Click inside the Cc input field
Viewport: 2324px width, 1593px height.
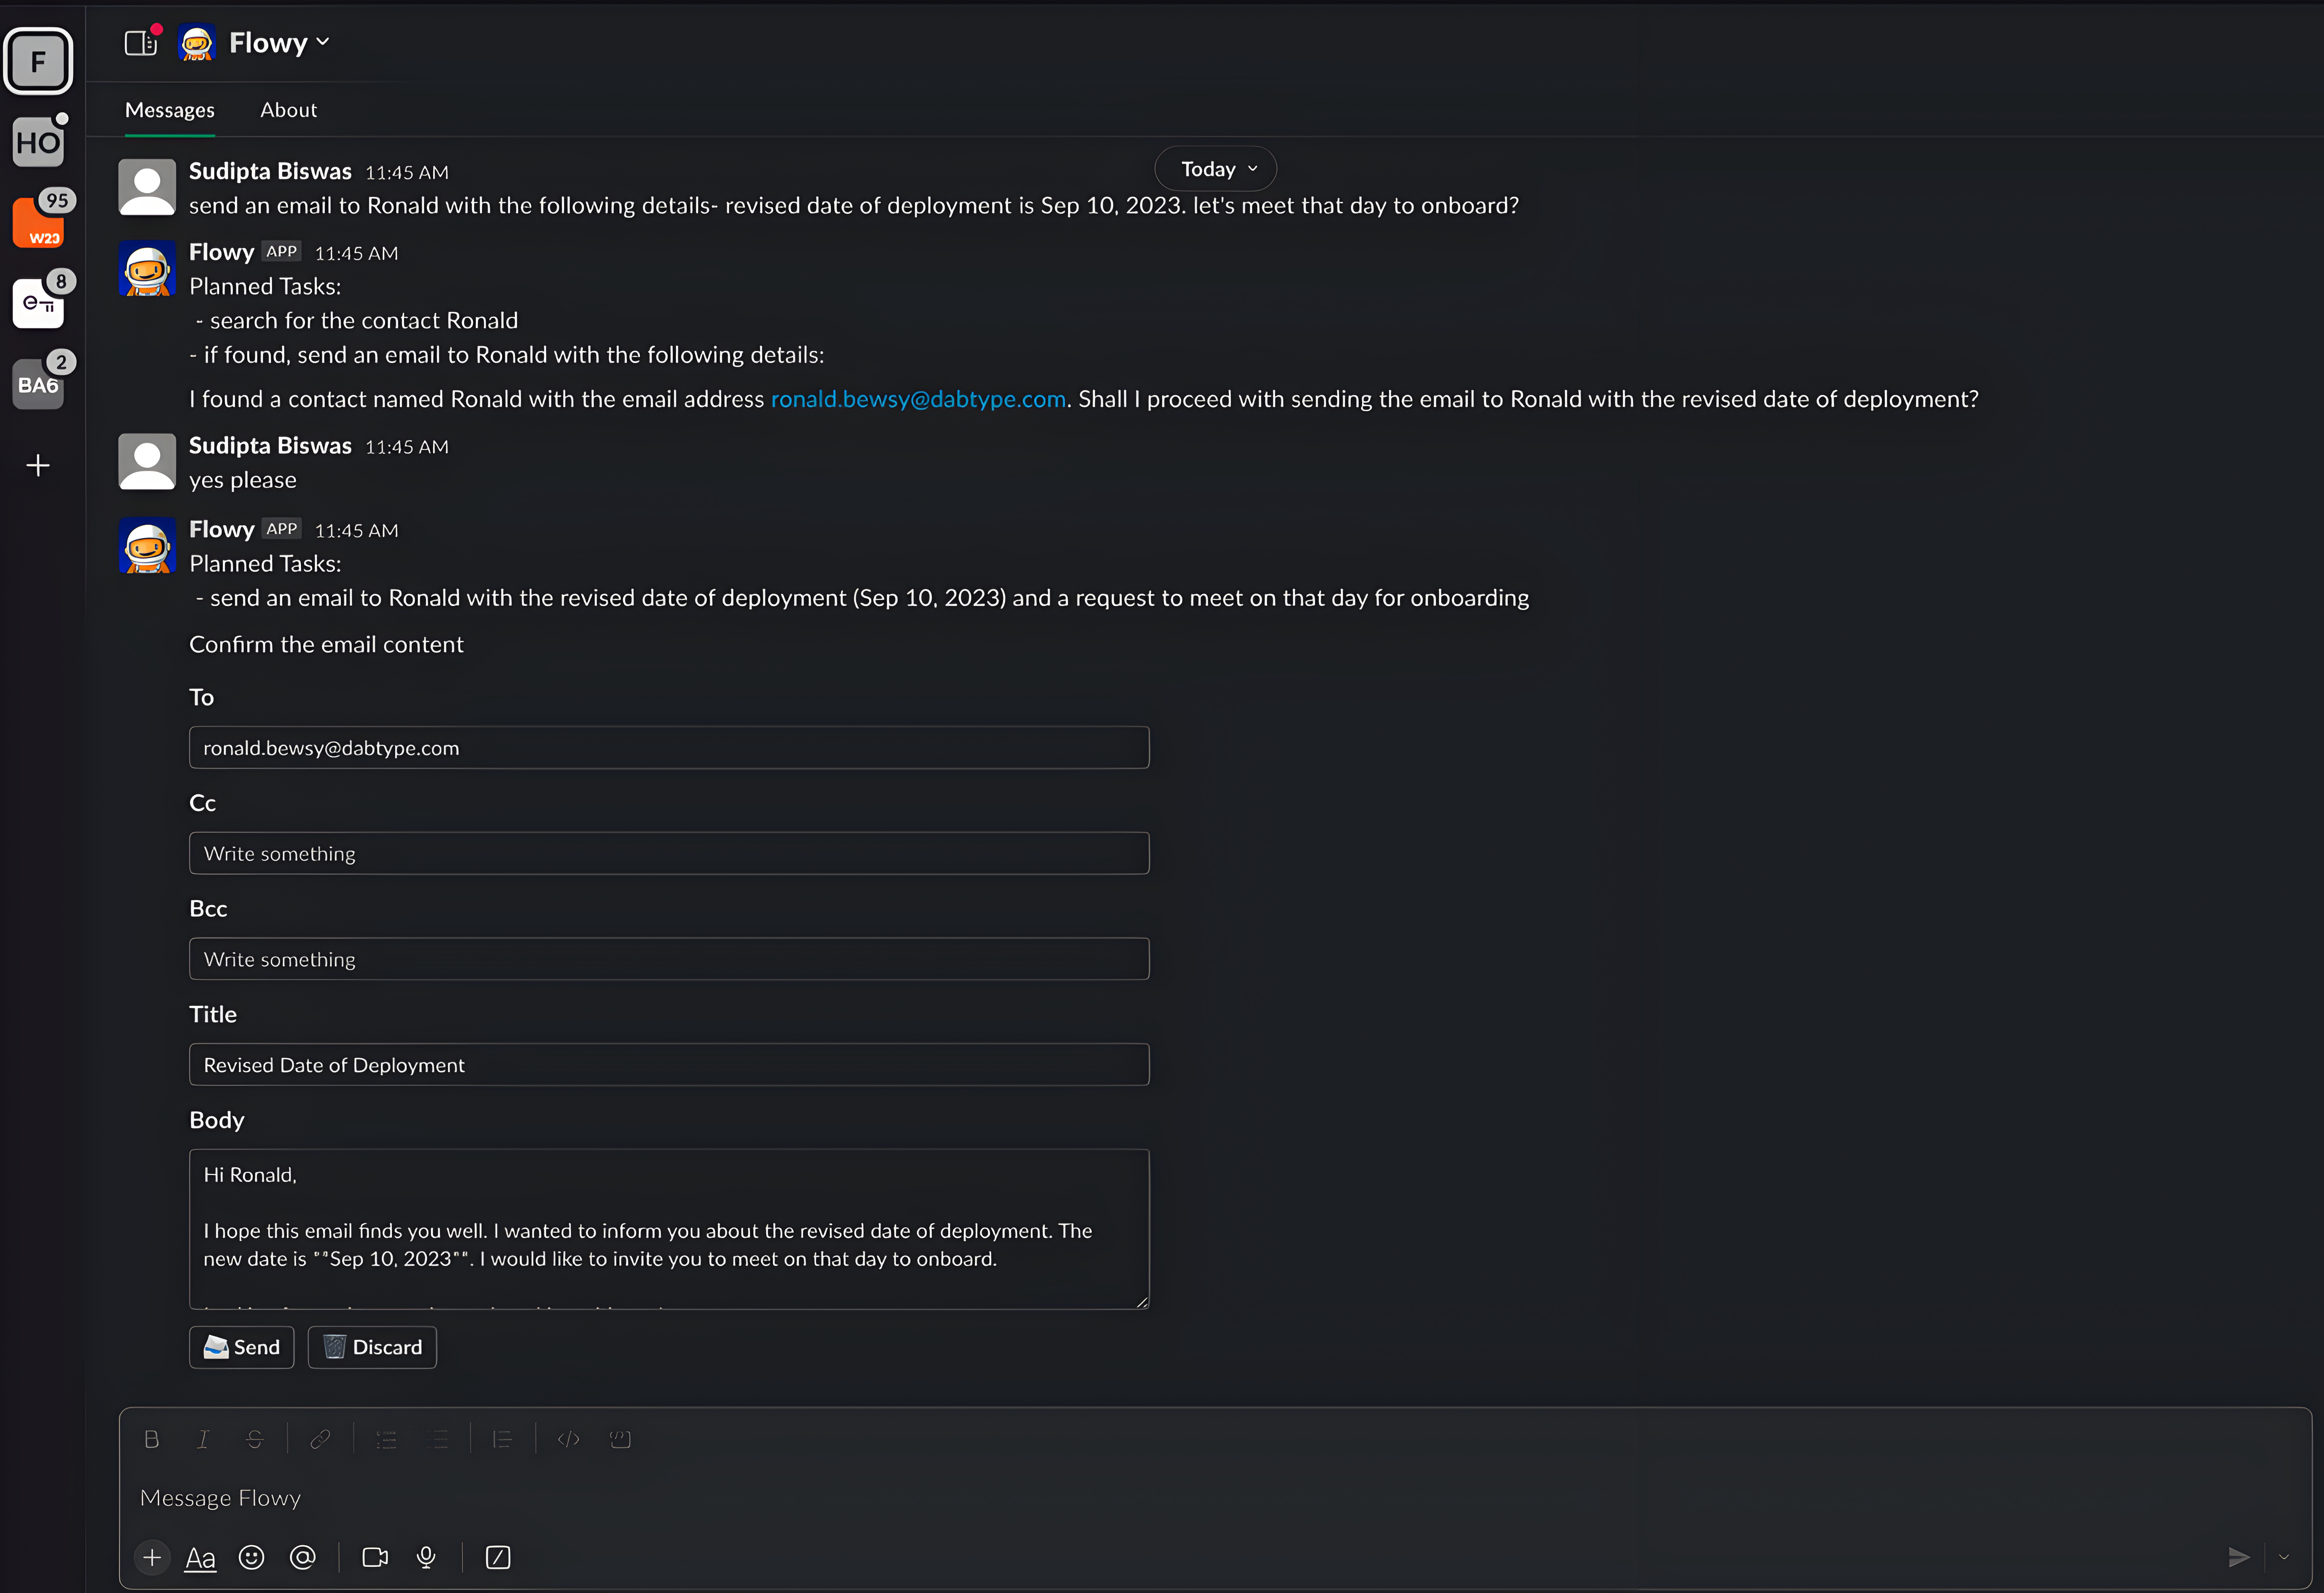[x=668, y=852]
